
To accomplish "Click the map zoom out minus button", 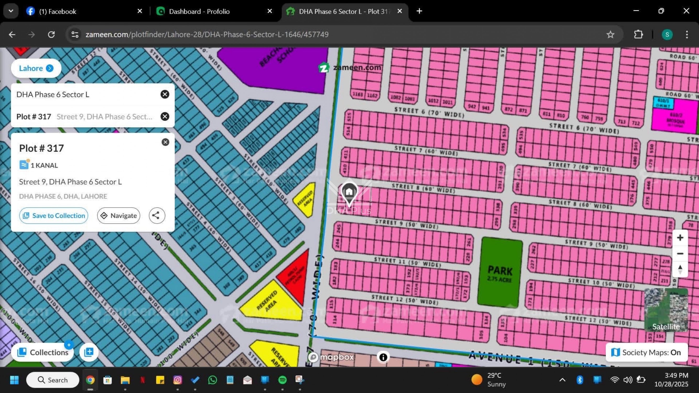I will [x=680, y=254].
